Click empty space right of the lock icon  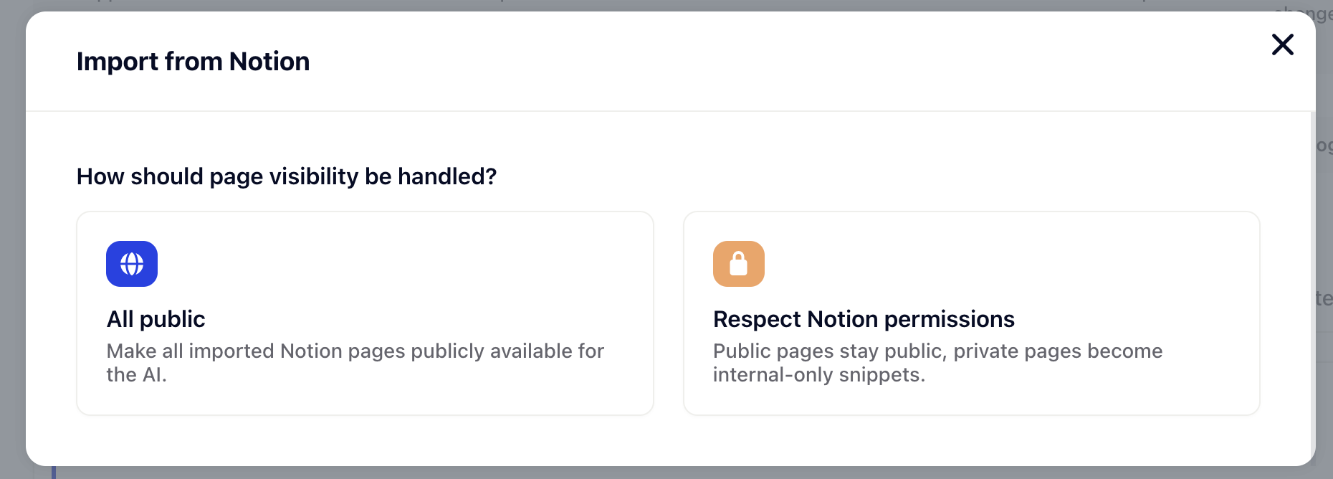point(1003,264)
